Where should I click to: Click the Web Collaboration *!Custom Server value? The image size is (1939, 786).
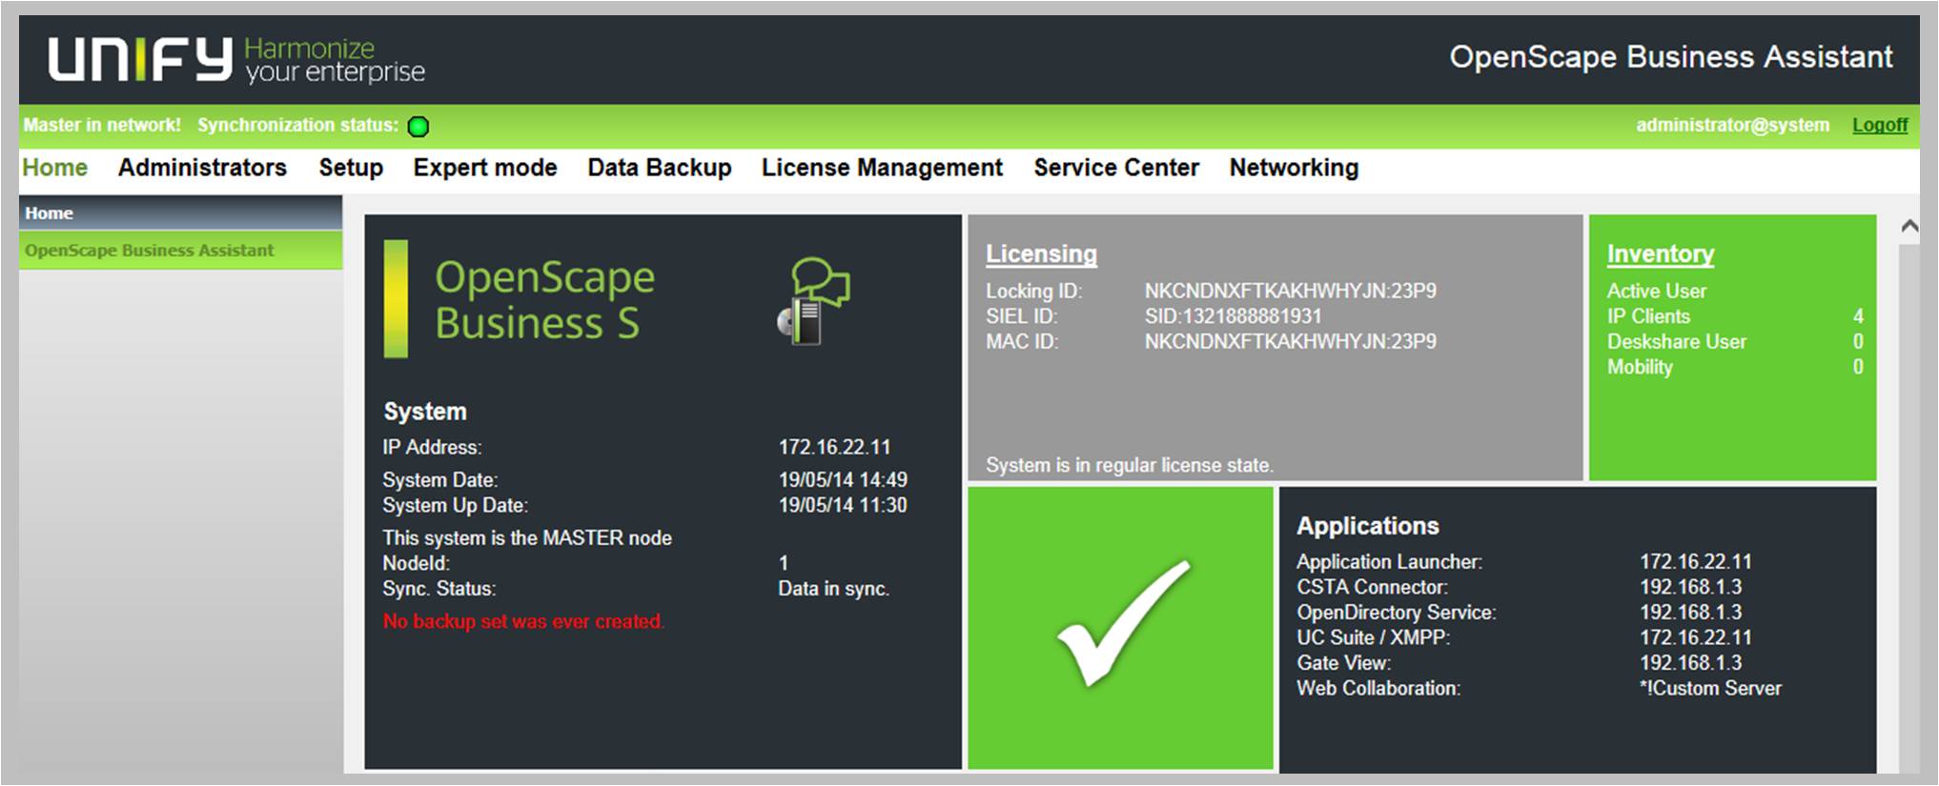coord(1710,688)
